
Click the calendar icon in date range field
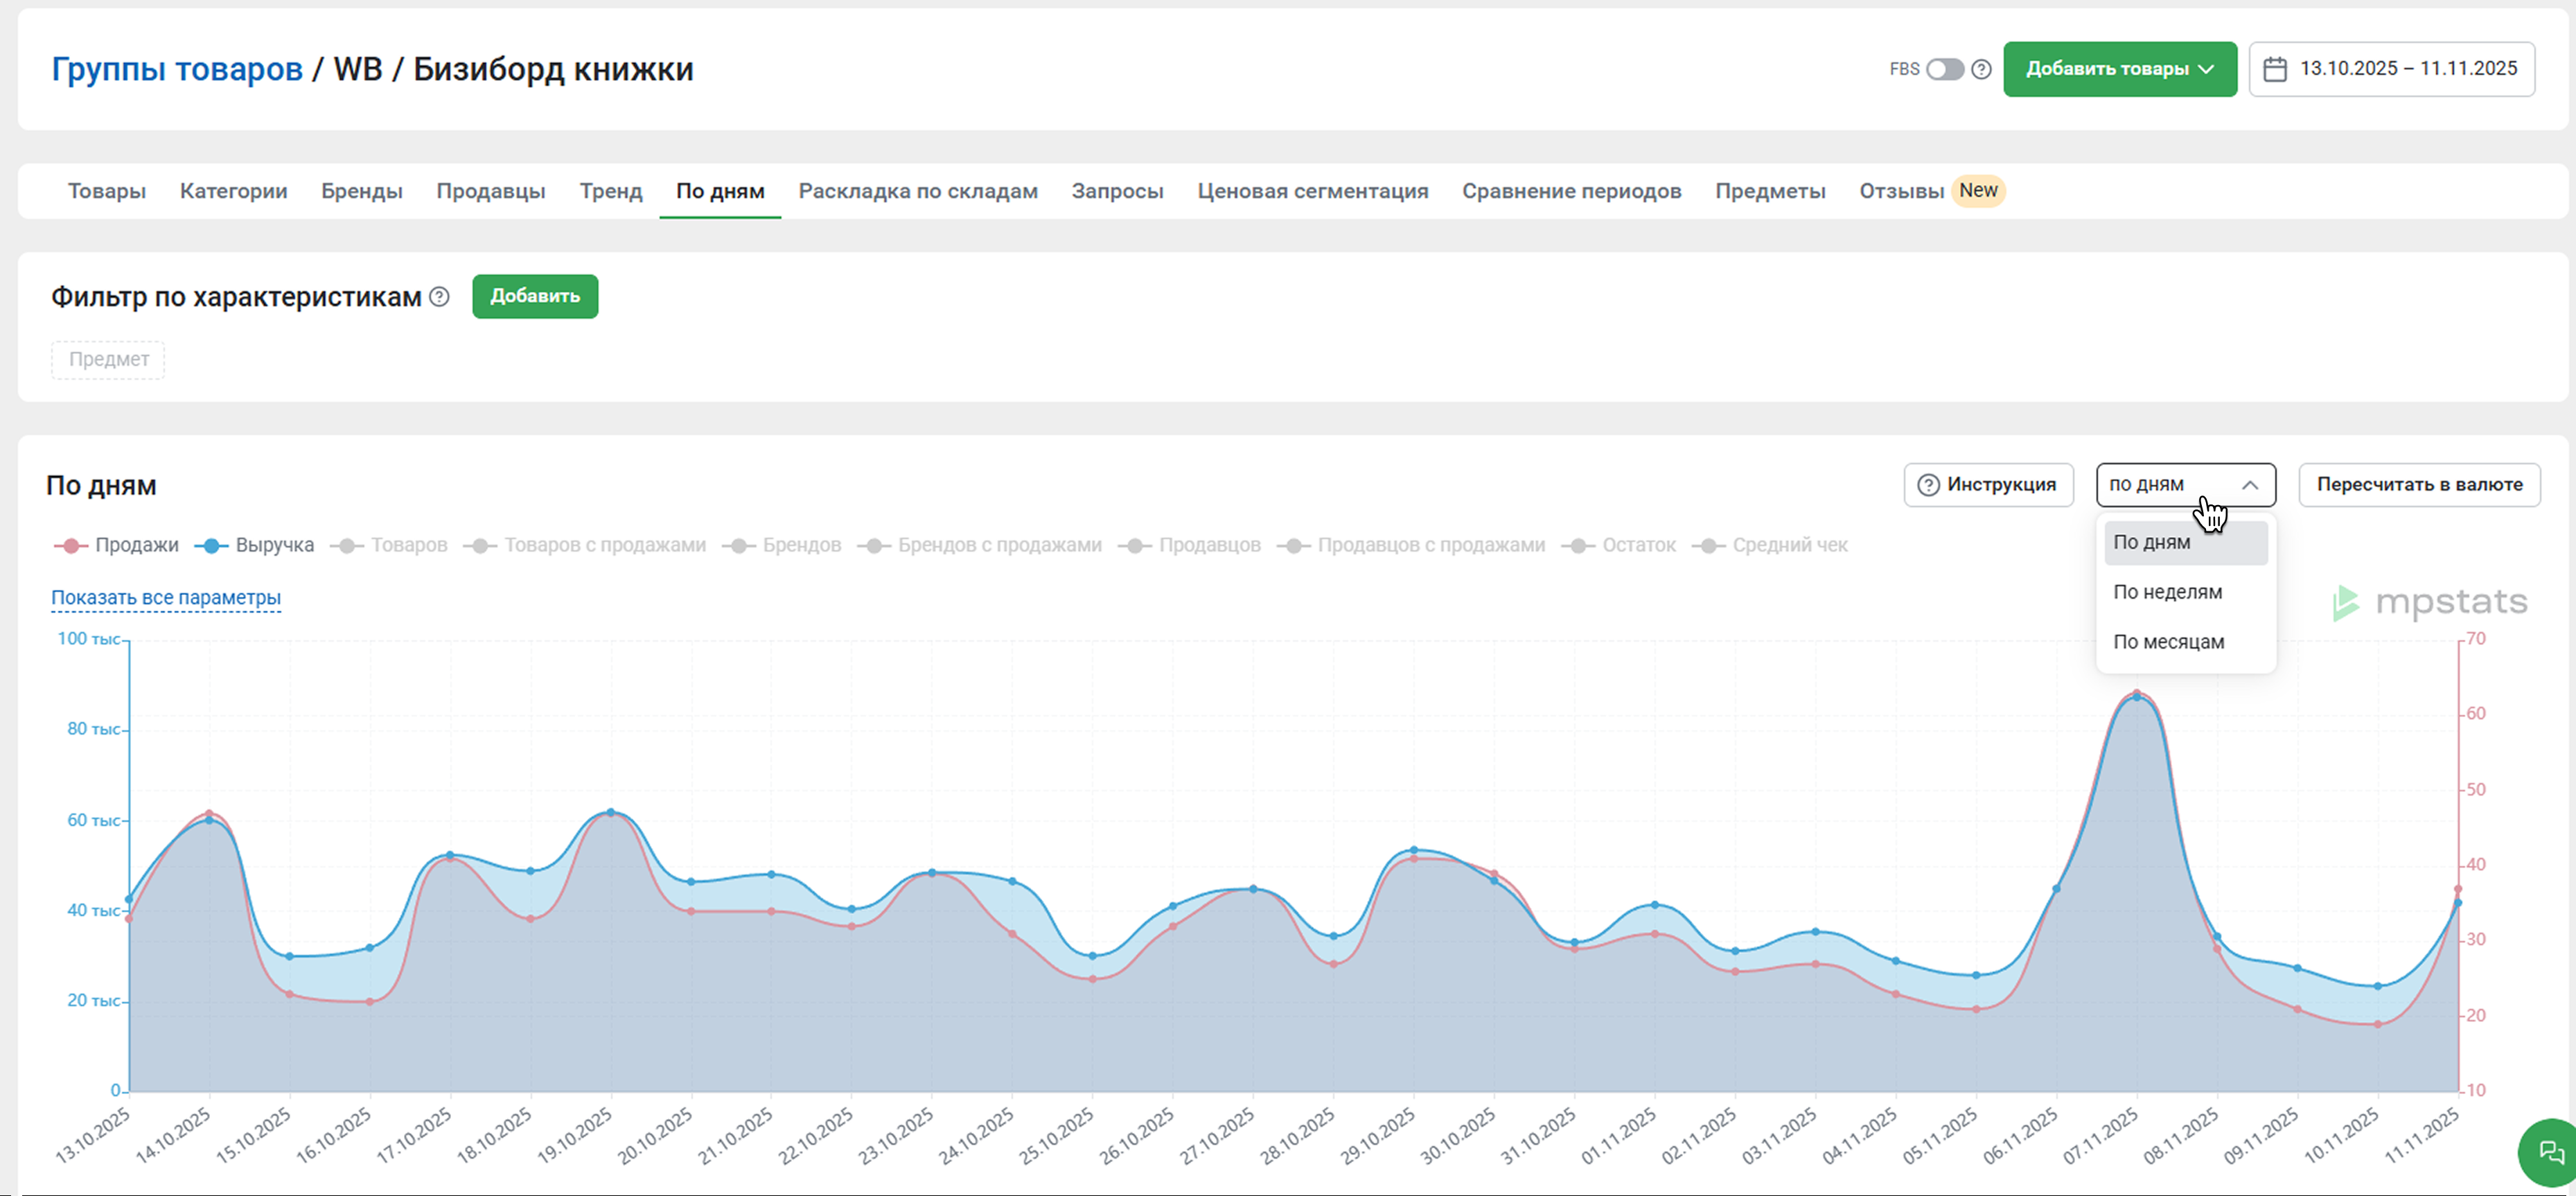pos(2275,69)
